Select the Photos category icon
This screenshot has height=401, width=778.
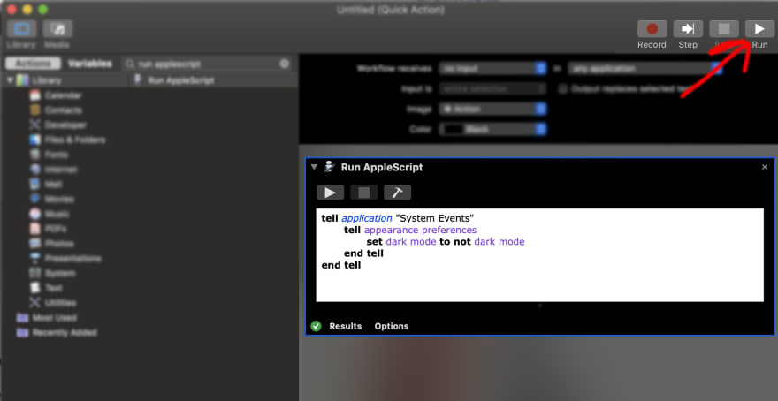pos(34,244)
